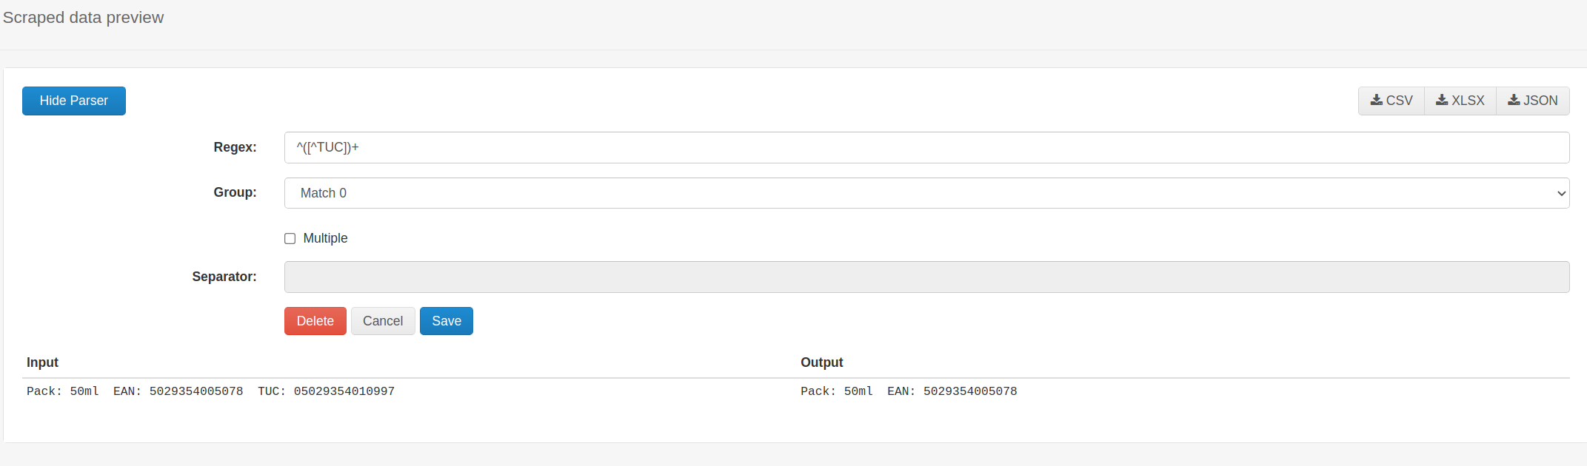This screenshot has width=1587, height=466.
Task: Click the Scraped data preview heading
Action: click(83, 18)
